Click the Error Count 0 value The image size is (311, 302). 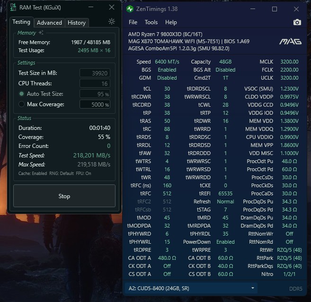tap(109, 146)
